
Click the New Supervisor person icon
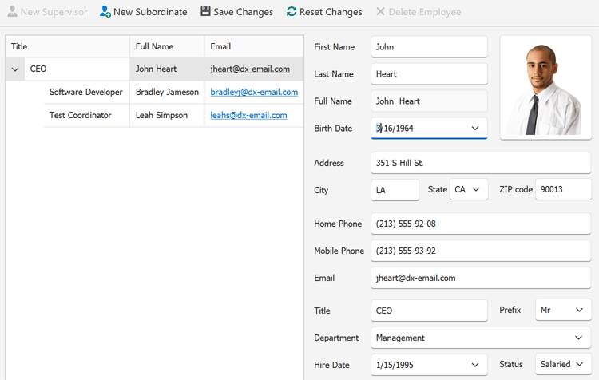pyautogui.click(x=12, y=12)
